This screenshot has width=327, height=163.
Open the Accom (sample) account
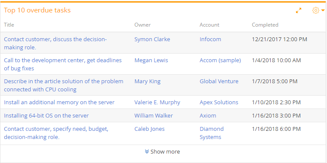[x=220, y=60]
